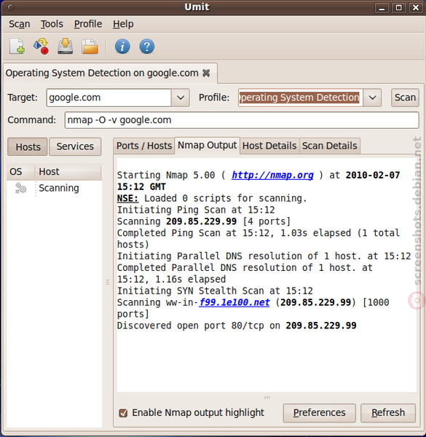Click the handle below the Nmap output
Screen dimensions: 426x437
click(x=267, y=398)
